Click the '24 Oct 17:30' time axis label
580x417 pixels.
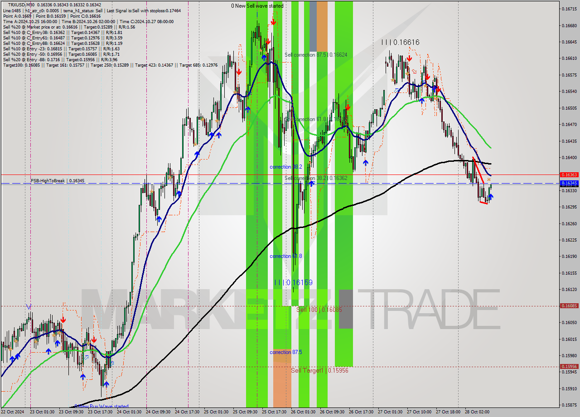pos(187,412)
